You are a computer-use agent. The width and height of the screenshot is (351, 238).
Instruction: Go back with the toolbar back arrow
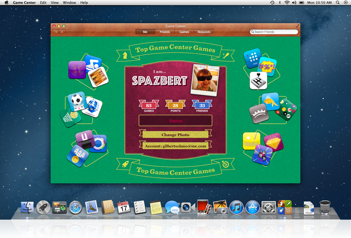56,32
